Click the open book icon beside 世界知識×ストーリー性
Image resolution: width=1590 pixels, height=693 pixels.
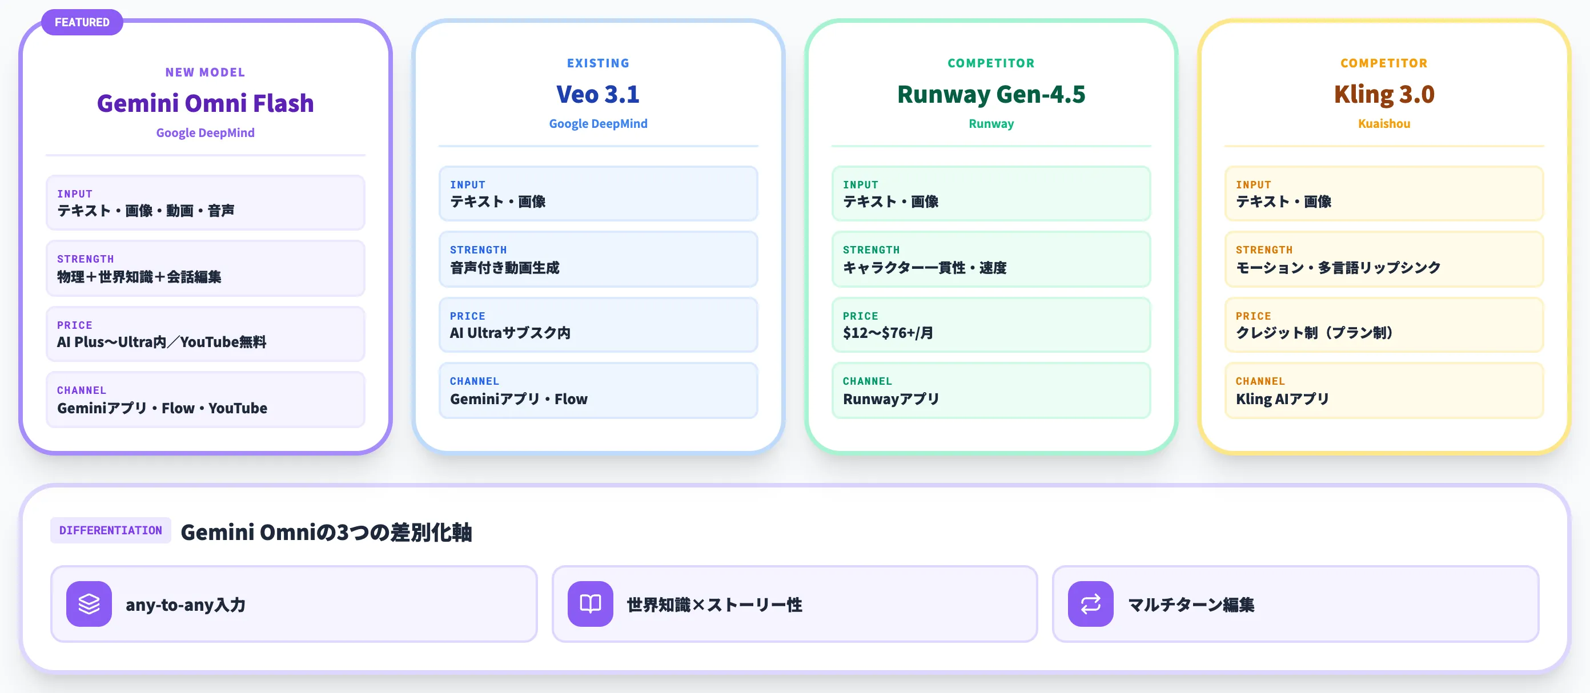click(590, 603)
